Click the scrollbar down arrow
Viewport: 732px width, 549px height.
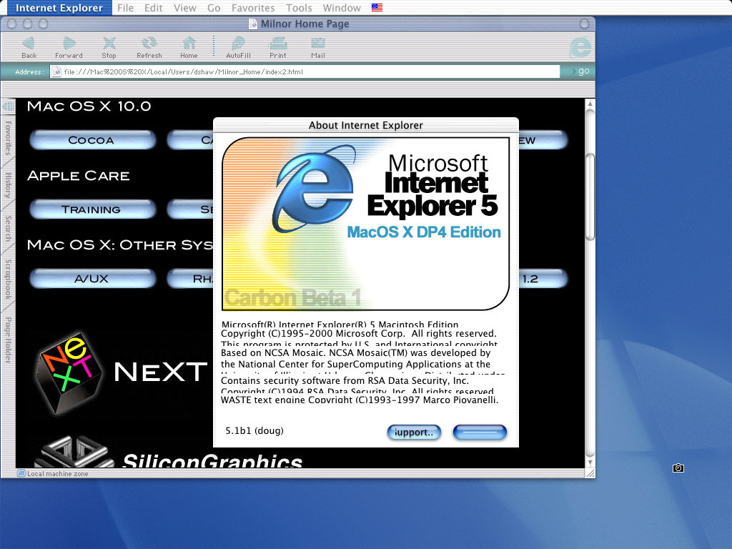[x=590, y=463]
